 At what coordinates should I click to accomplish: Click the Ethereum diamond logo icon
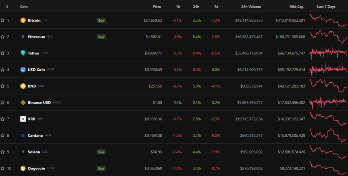[x=23, y=36]
